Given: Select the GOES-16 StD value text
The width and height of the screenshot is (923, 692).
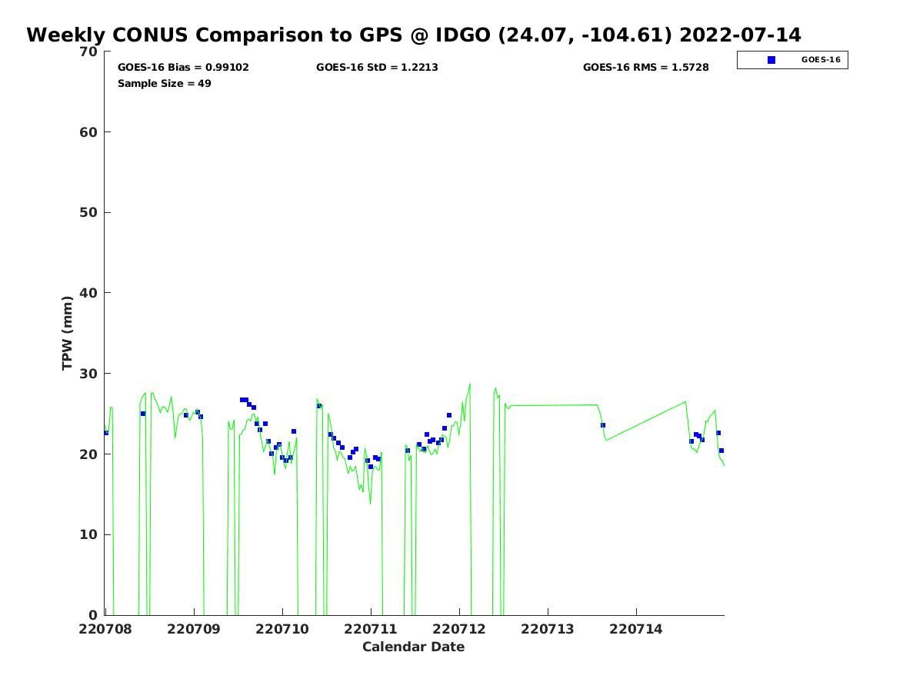Looking at the screenshot, I should point(377,68).
